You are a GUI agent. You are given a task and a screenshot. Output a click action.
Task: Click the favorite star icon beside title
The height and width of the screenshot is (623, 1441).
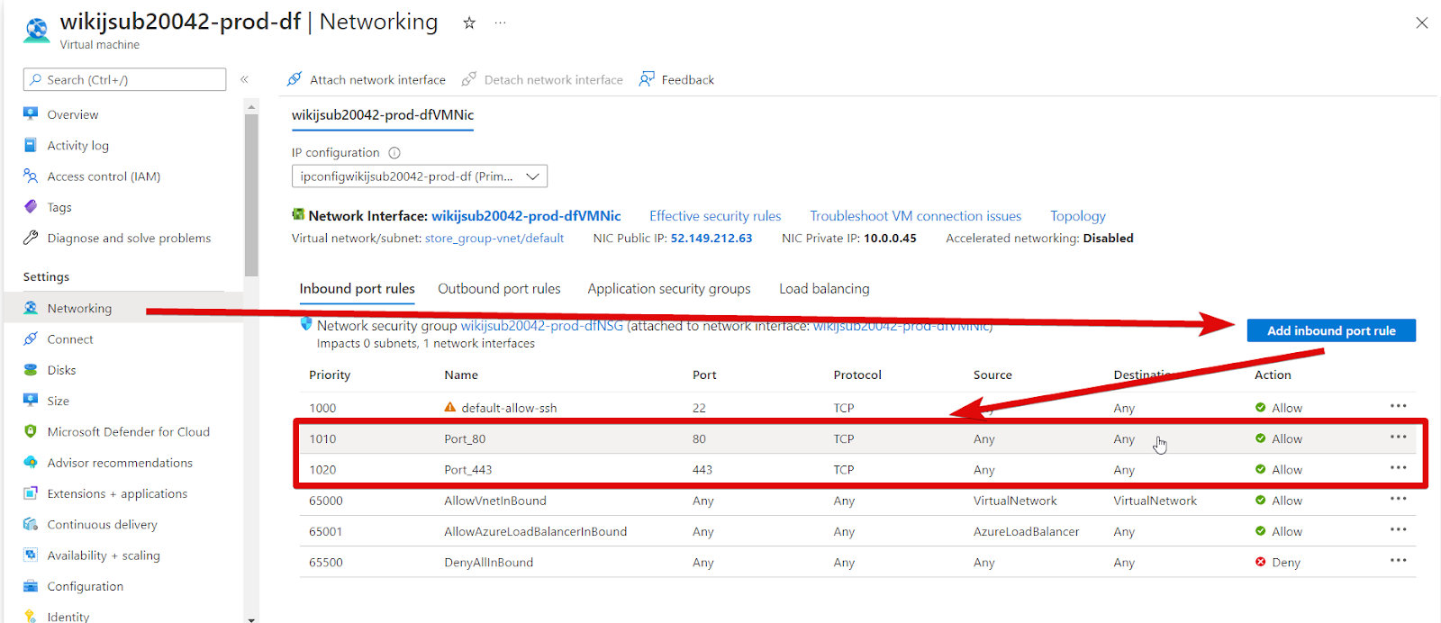tap(469, 23)
